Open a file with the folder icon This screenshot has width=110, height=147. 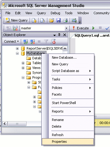pos(52,20)
